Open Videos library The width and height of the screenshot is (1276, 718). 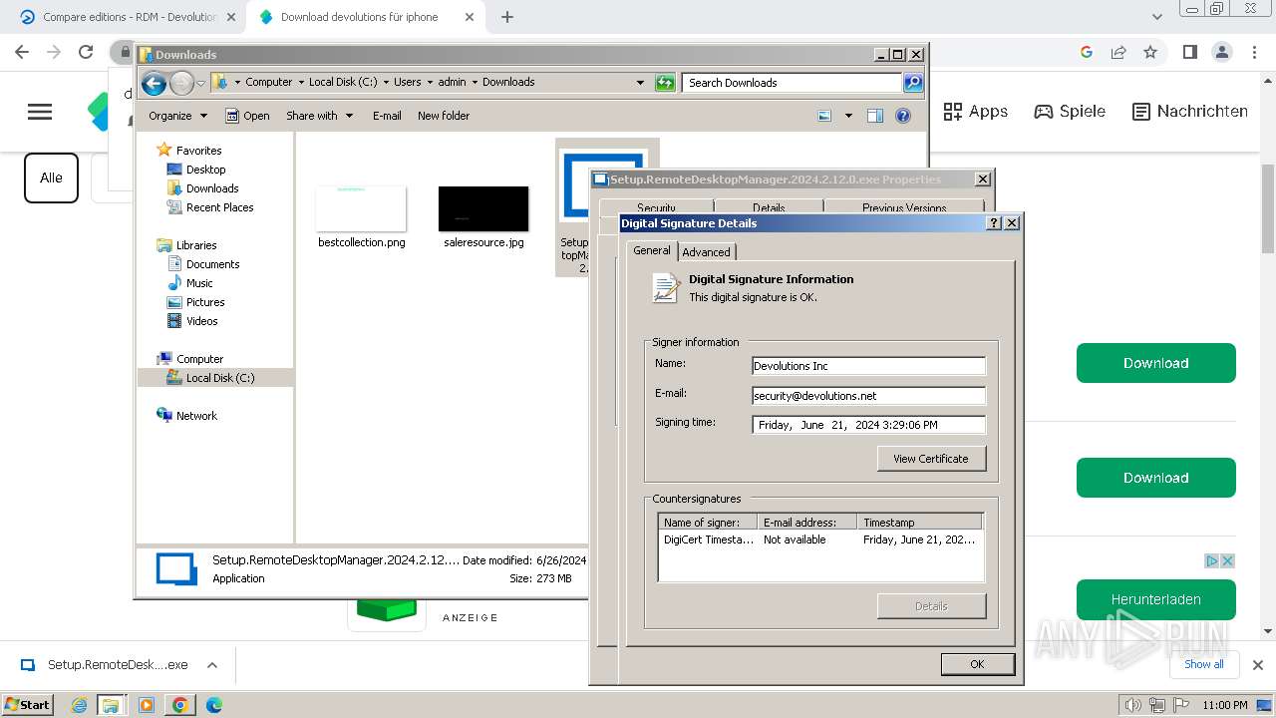tap(201, 321)
